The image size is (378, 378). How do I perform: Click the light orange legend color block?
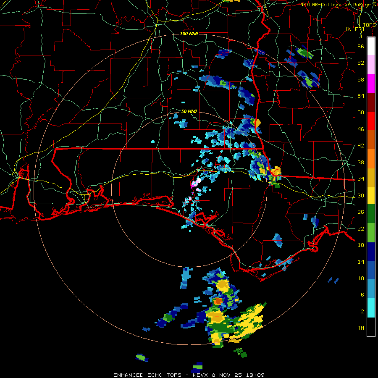[371, 159]
